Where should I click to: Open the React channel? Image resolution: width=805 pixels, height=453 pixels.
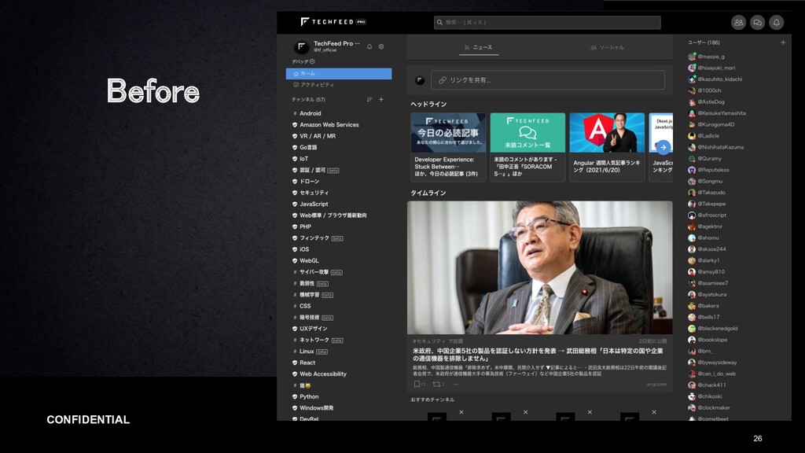pyautogui.click(x=307, y=363)
